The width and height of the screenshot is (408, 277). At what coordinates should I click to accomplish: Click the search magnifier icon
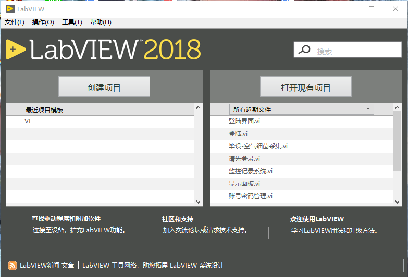coord(305,50)
